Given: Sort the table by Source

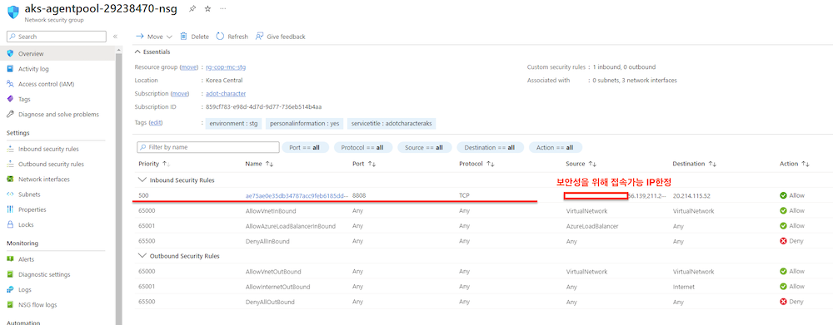Looking at the screenshot, I should point(581,164).
